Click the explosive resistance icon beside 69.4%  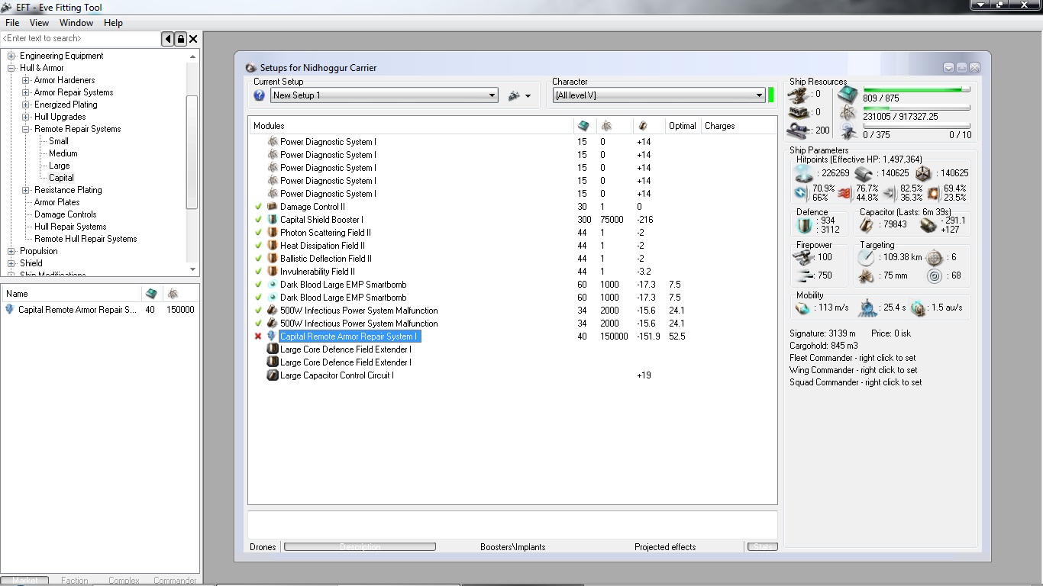tap(933, 192)
